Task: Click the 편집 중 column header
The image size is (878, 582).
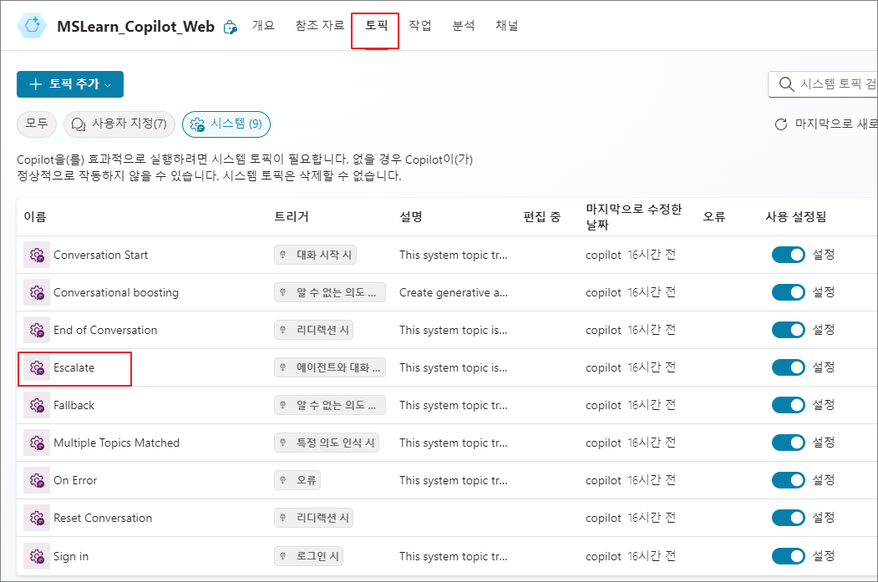Action: pyautogui.click(x=541, y=216)
